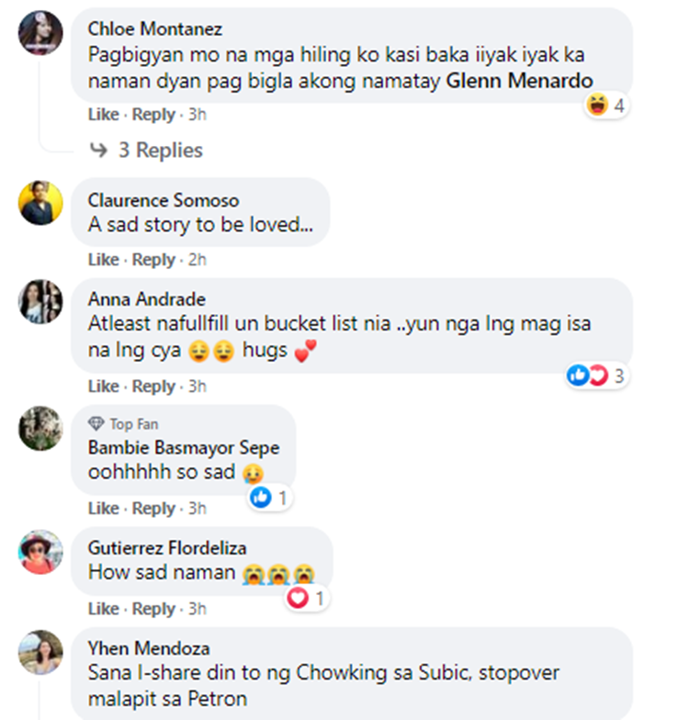The width and height of the screenshot is (689, 720).
Task: Show the thumbs-up reaction on Bambie's comment
Action: tap(270, 498)
